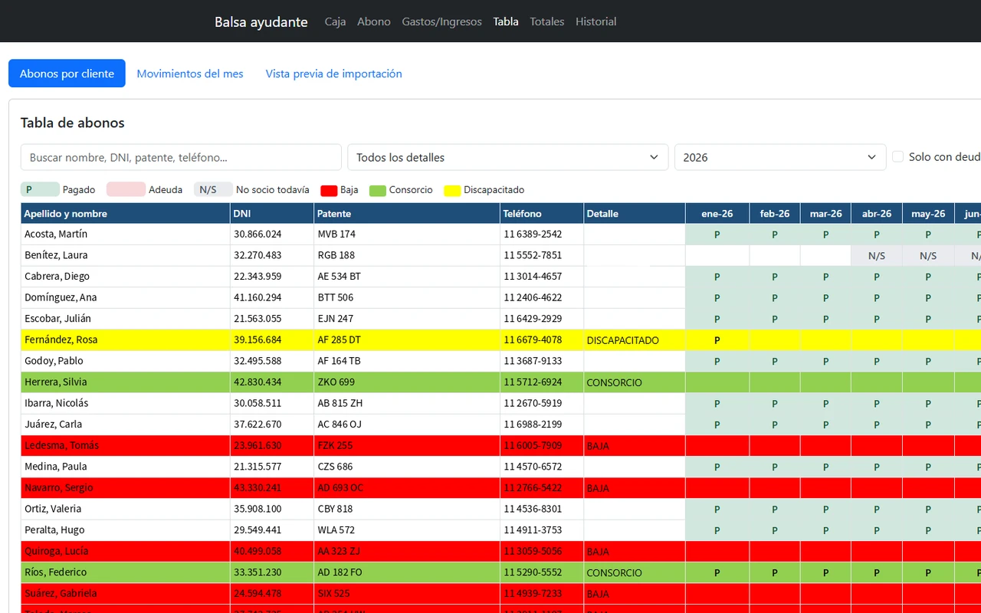This screenshot has height=613, width=981.
Task: Click the BAJA detail of Quiroga, Lucía
Action: [x=635, y=552]
